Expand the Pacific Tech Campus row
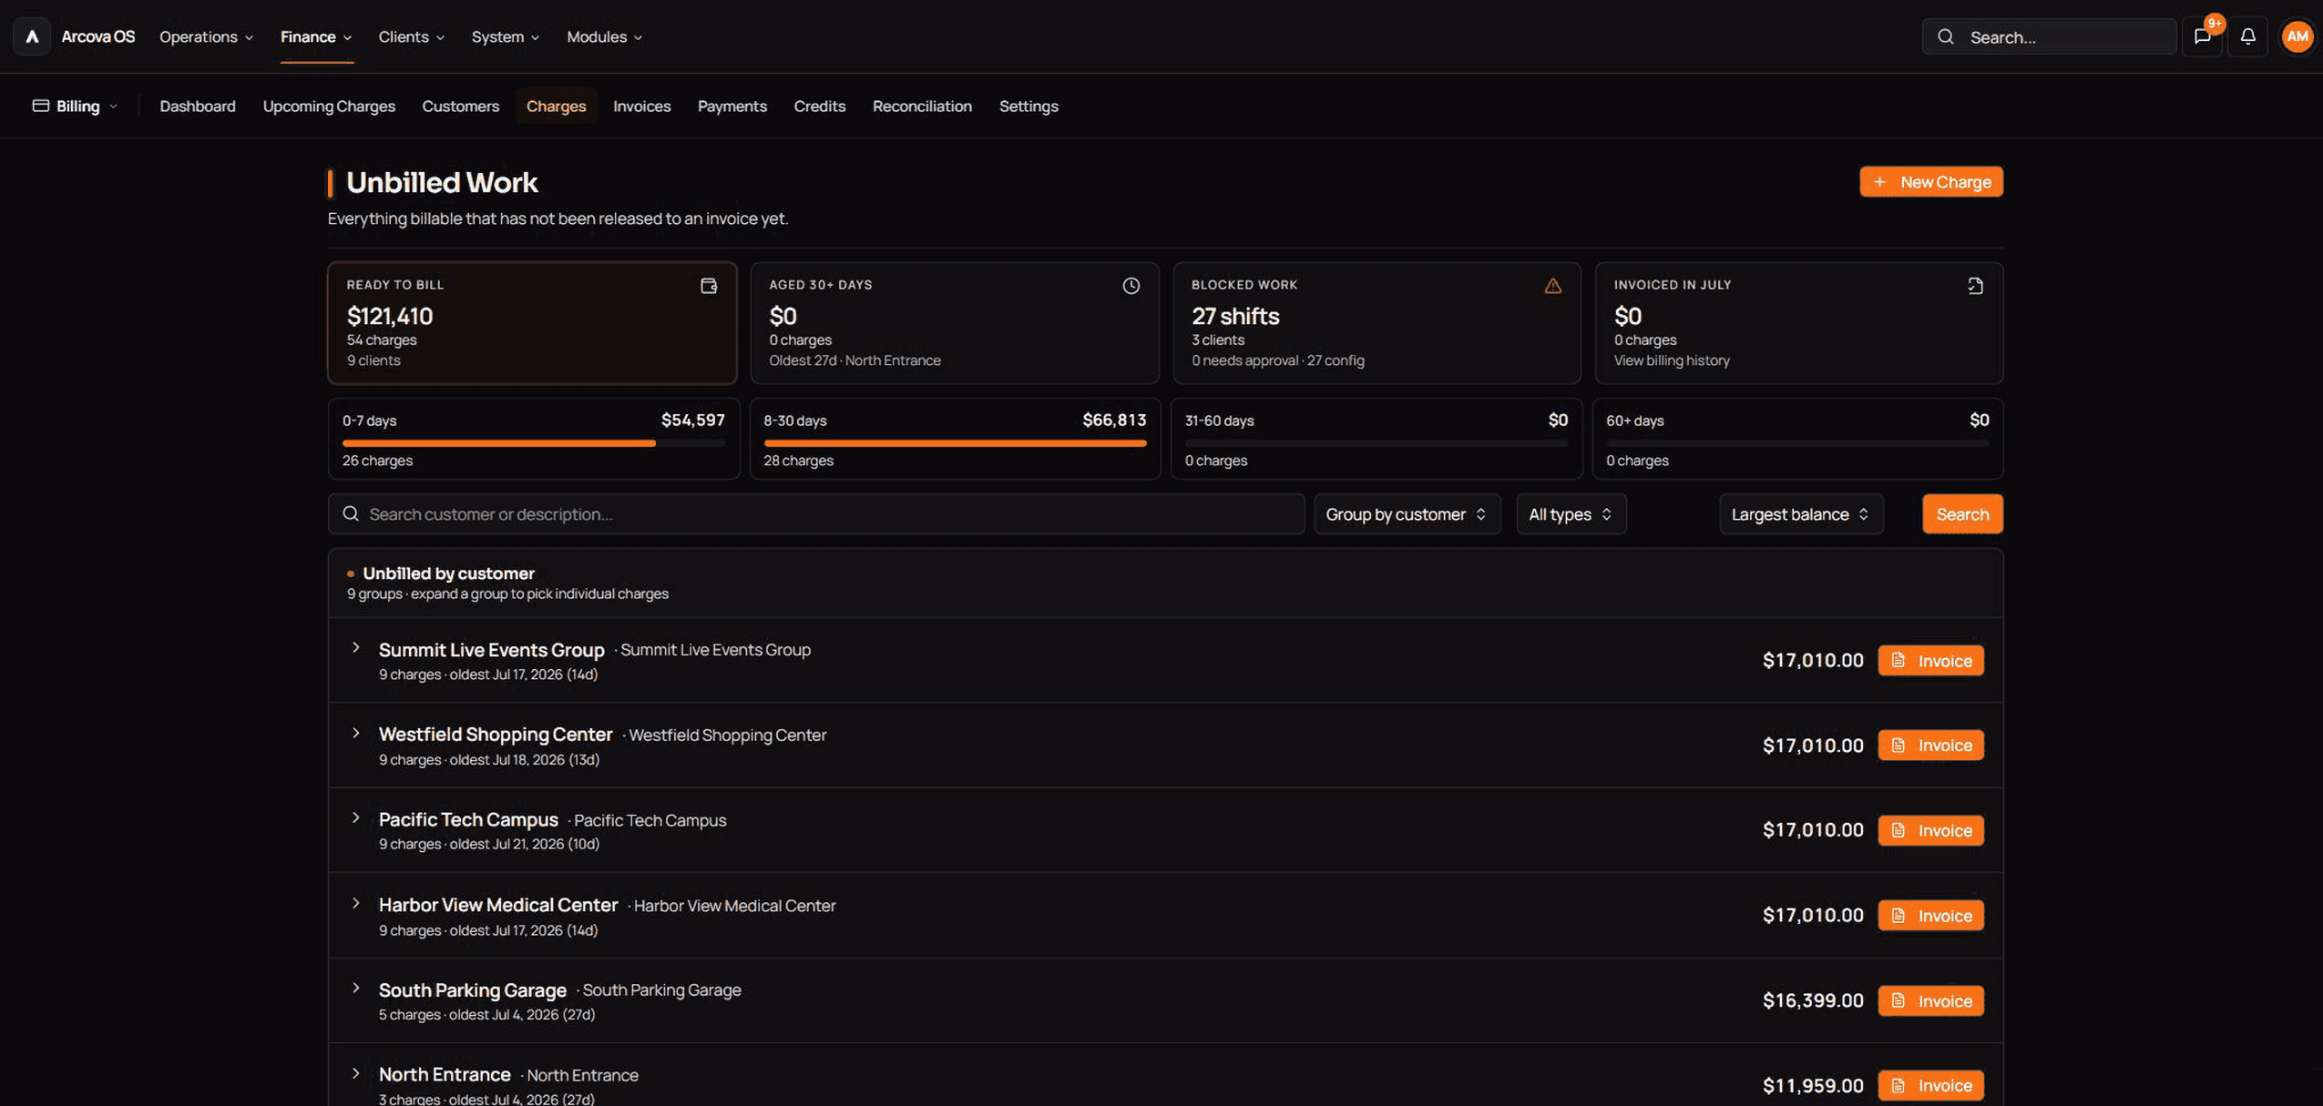2323x1106 pixels. click(x=356, y=818)
